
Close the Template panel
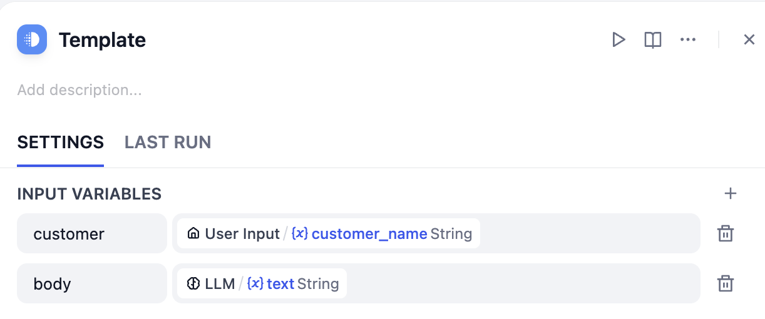pyautogui.click(x=749, y=40)
